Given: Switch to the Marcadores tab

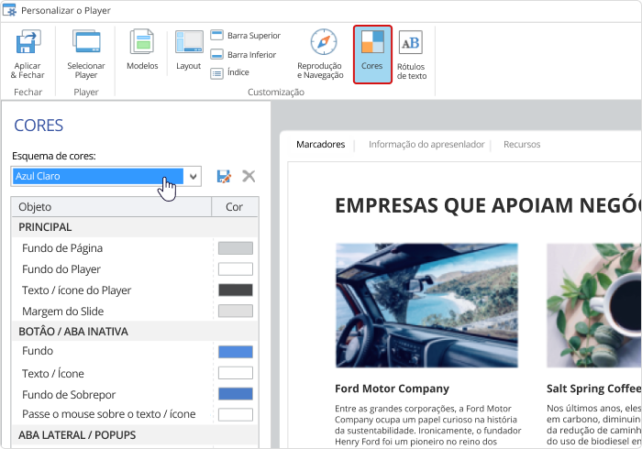Looking at the screenshot, I should tap(321, 145).
